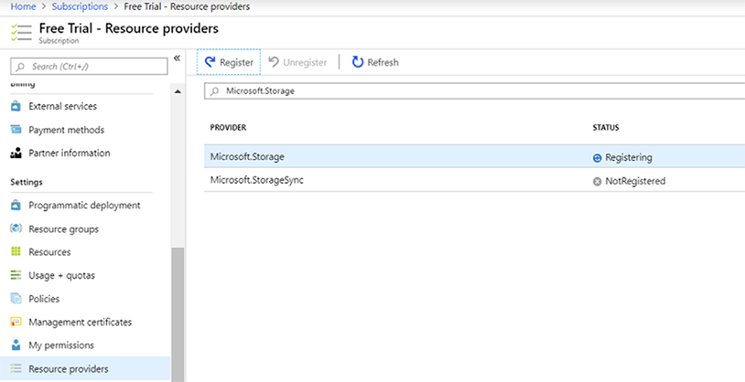745x382 pixels.
Task: Click the Resource groups cube icon
Action: coord(16,228)
